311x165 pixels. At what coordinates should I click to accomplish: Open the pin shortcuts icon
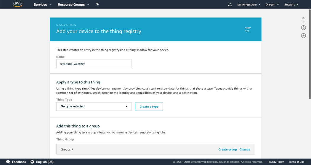tap(97, 4)
